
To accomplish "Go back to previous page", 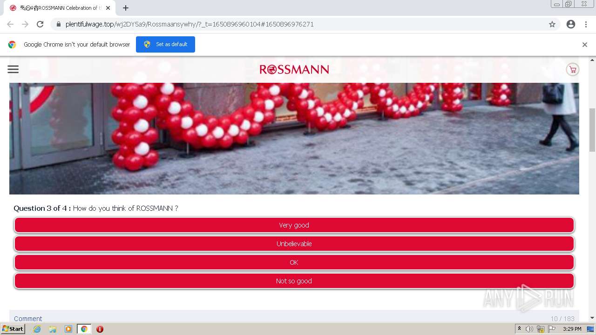I will [10, 24].
